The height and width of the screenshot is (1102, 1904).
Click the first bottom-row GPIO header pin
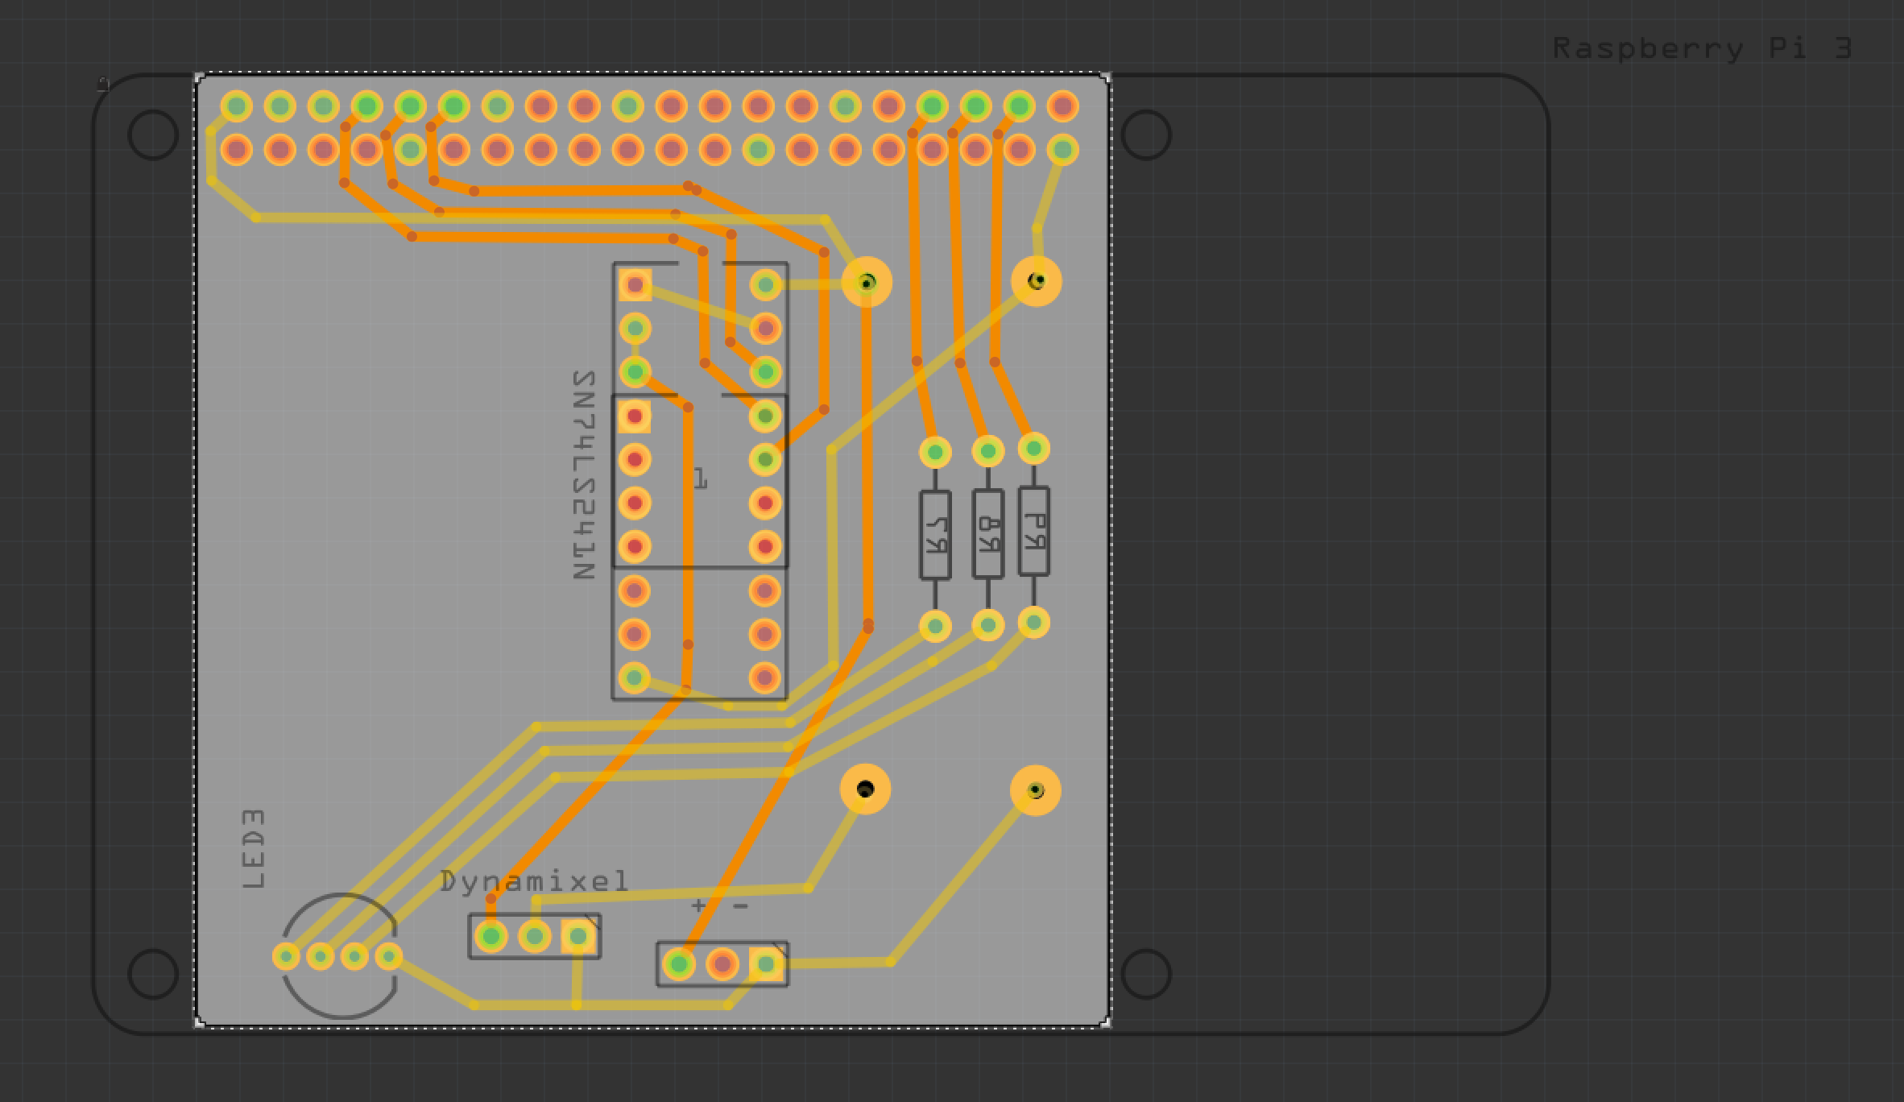[236, 149]
